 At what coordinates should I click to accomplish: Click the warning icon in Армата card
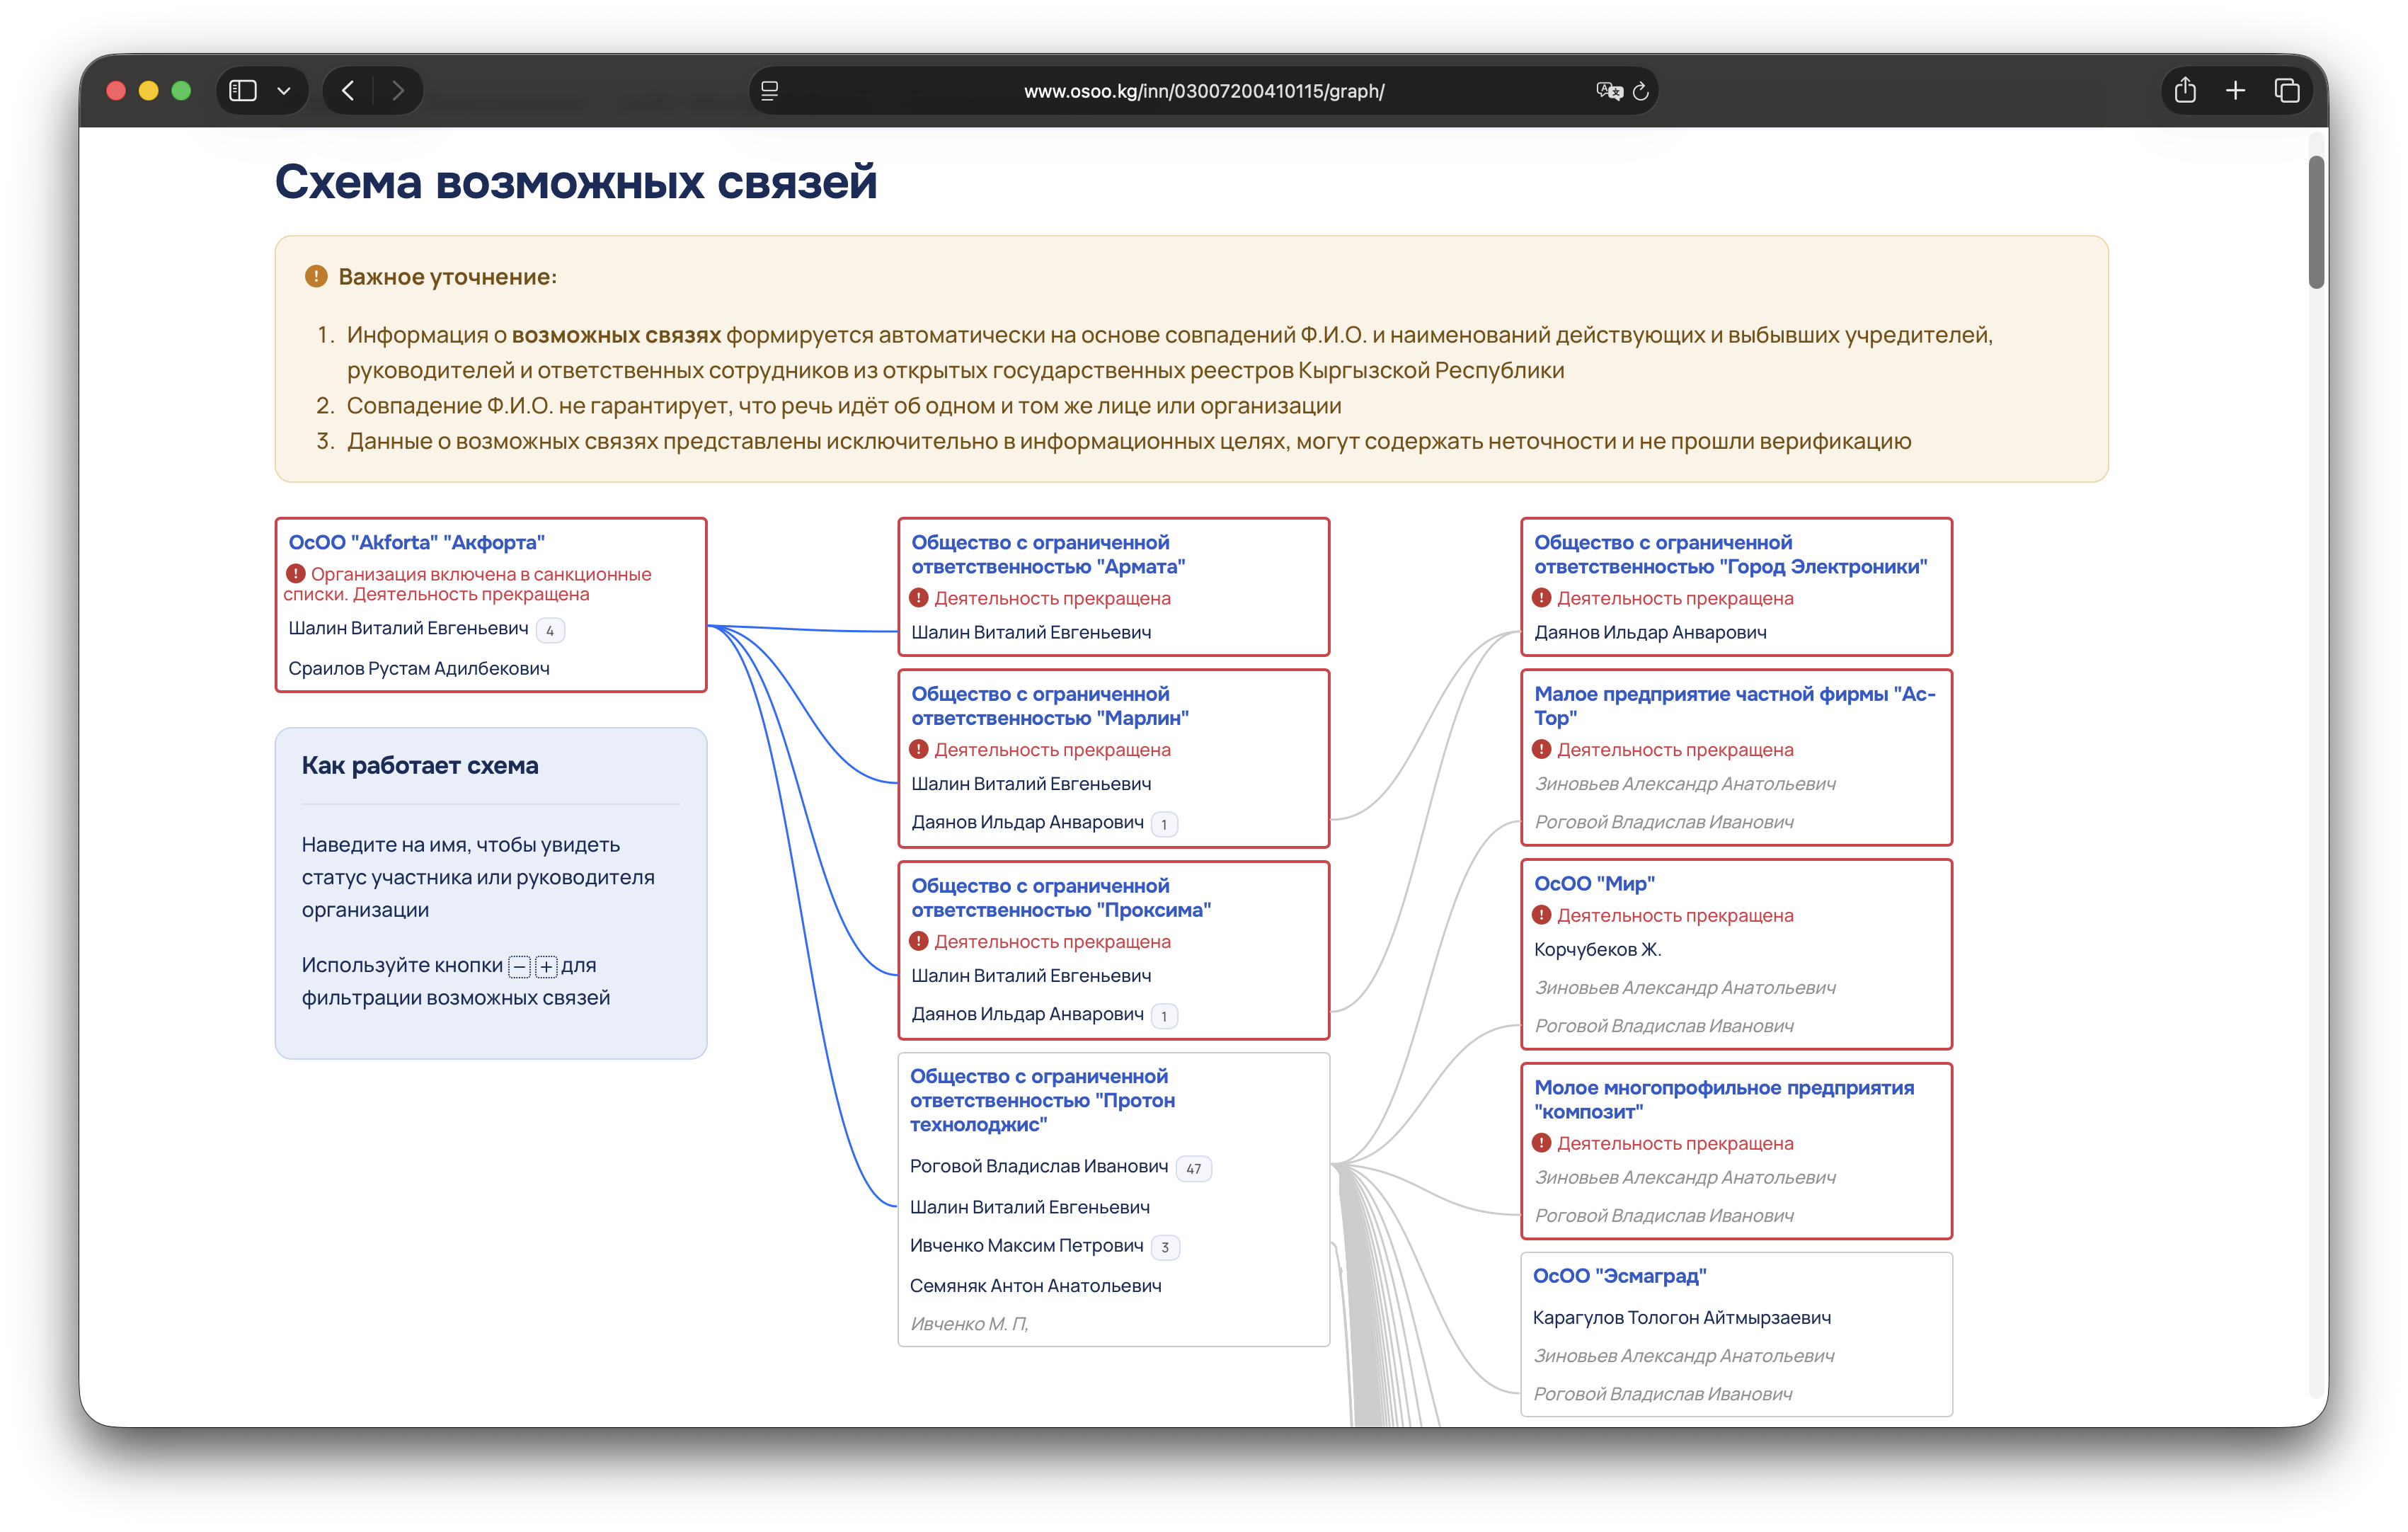tap(919, 597)
